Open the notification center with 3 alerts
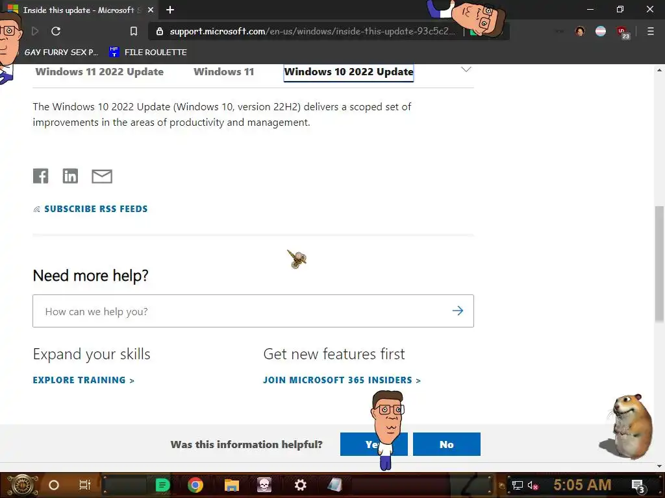This screenshot has width=665, height=498. 638,486
